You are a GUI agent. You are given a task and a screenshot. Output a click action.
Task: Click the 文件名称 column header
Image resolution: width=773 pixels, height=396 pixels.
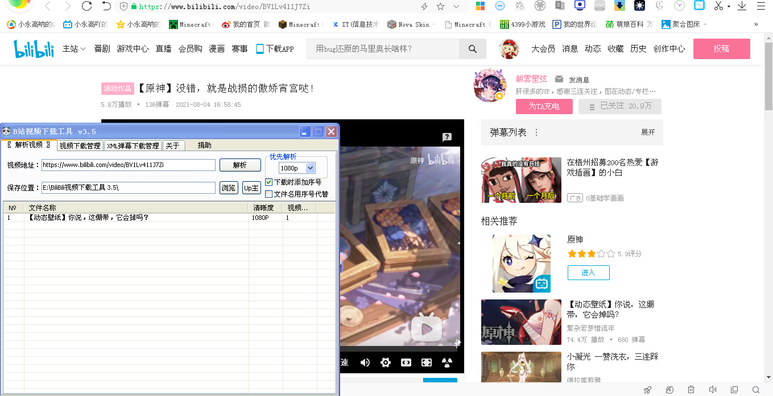pos(137,208)
